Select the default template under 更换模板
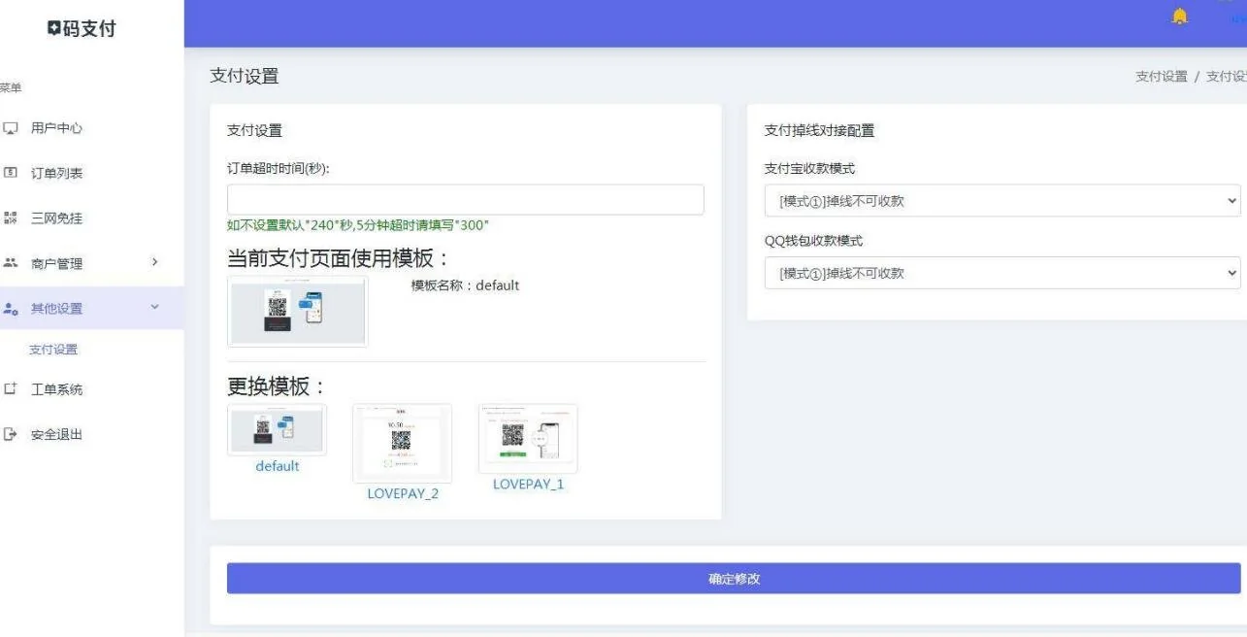Screen dimensions: 1247x637 point(277,430)
